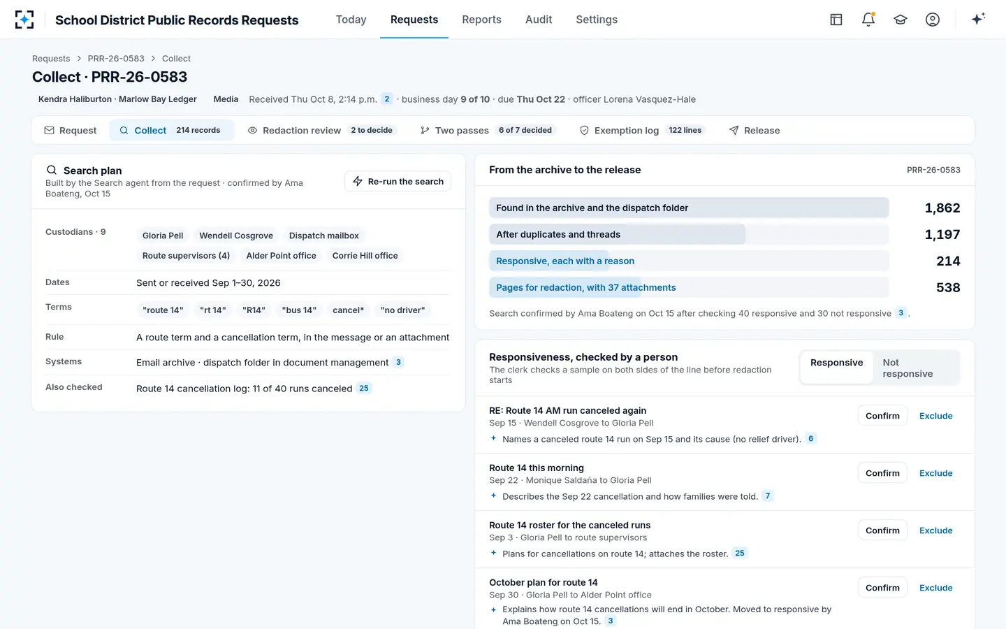The width and height of the screenshot is (1006, 629).
Task: Click the PRR-26-0583 breadcrumb
Action: (116, 59)
